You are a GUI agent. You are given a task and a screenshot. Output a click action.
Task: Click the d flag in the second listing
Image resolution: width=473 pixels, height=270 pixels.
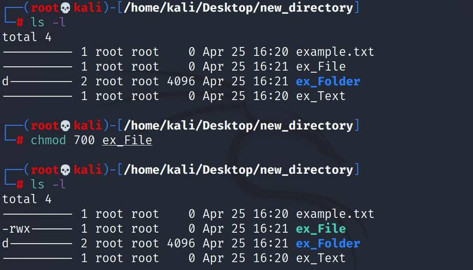pyautogui.click(x=5, y=243)
